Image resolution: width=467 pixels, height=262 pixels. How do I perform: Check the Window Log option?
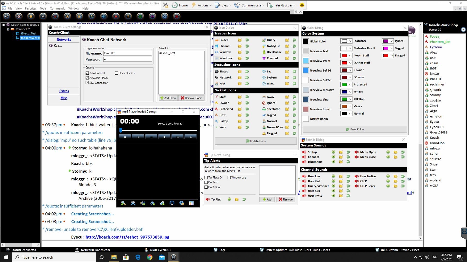229,177
